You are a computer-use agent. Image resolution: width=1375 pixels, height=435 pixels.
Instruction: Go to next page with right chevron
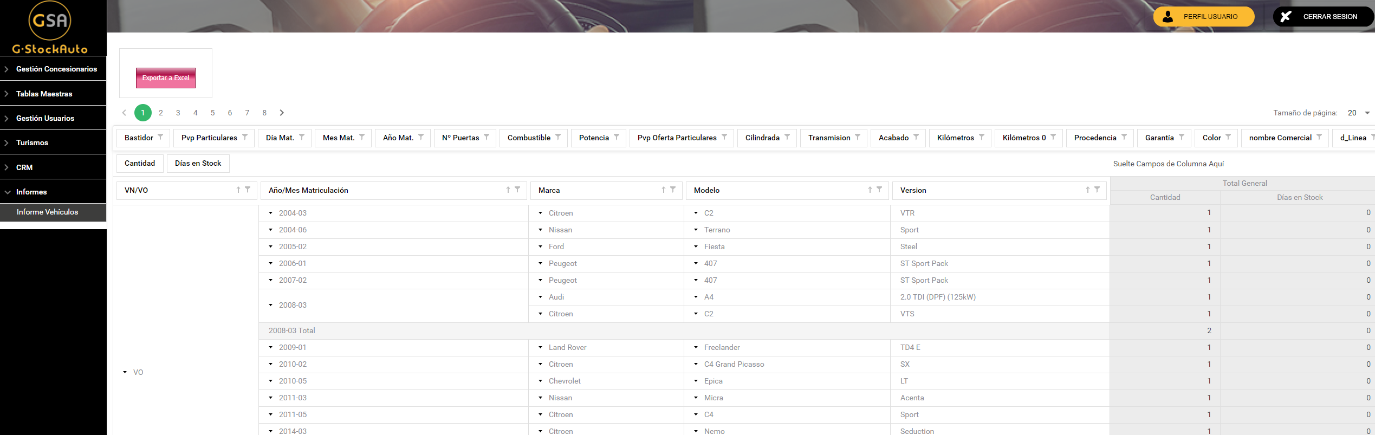pyautogui.click(x=282, y=113)
